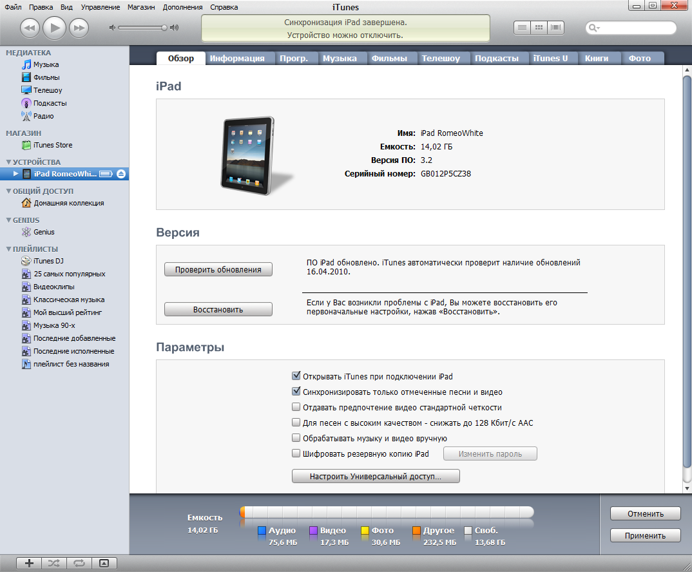Switch to list view mode

pos(522,28)
